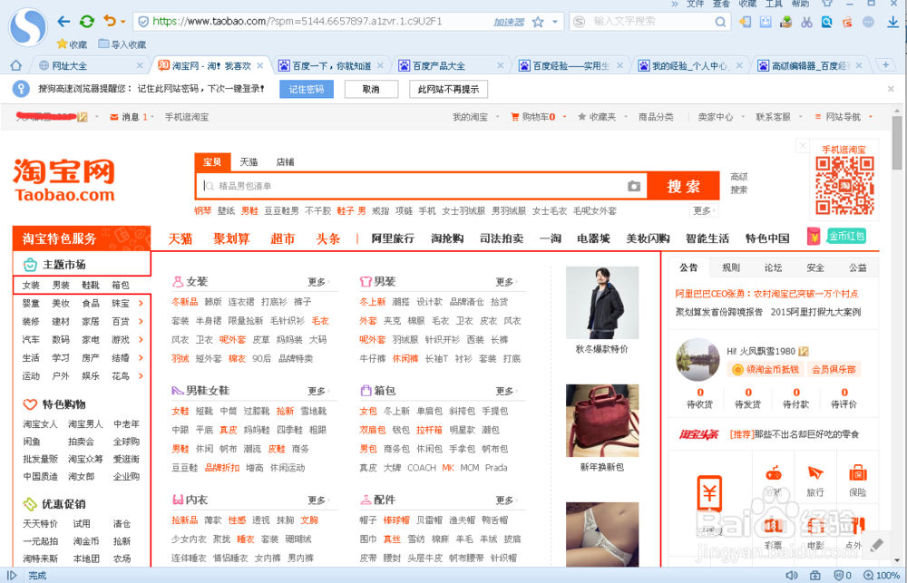907x583 pixels.
Task: Click the shopping cart icon 购物车
Action: pos(515,117)
